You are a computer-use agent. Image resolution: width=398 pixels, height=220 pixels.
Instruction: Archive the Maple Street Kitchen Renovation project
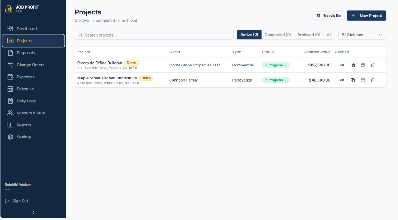[363, 80]
